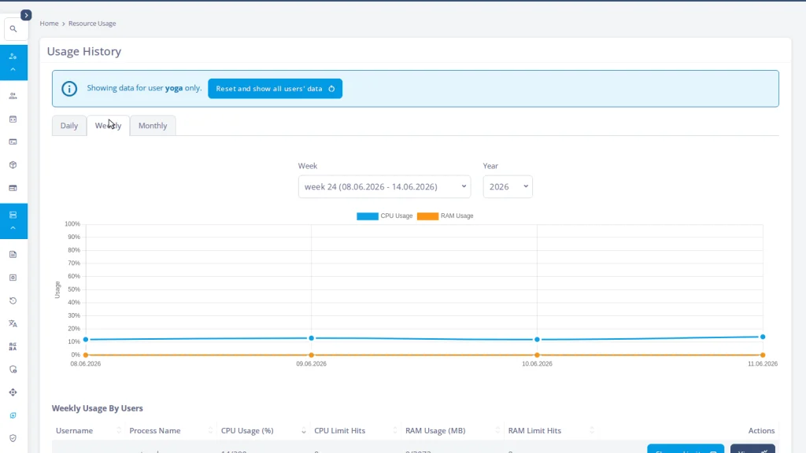Click the 50% y-axis label

coord(74,289)
